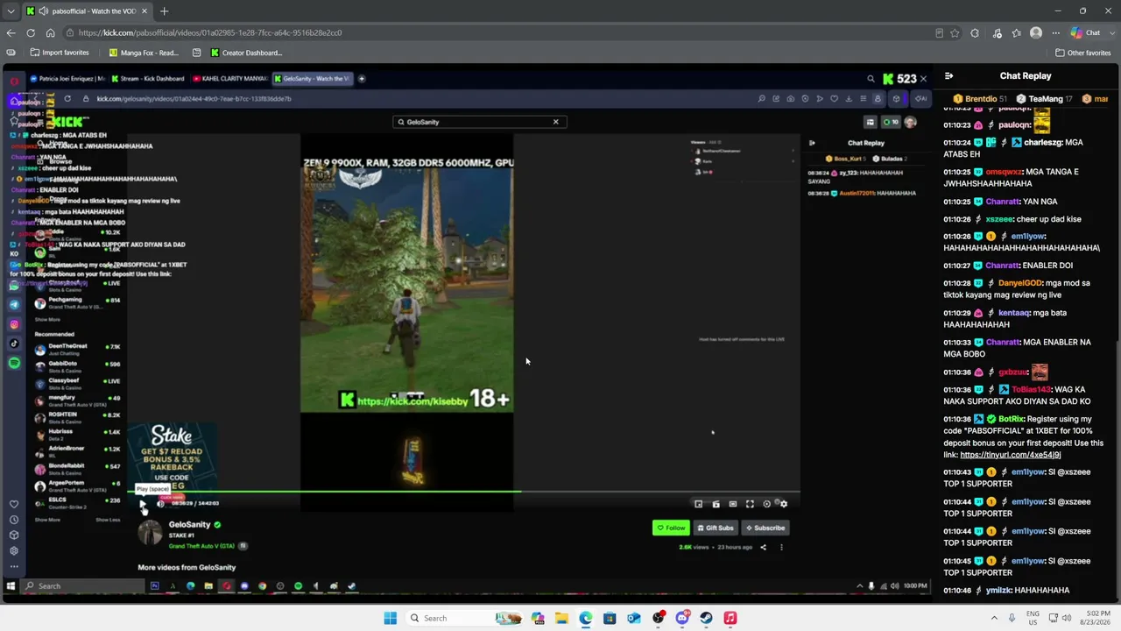Click the green Follow button
The image size is (1121, 631).
point(671,528)
